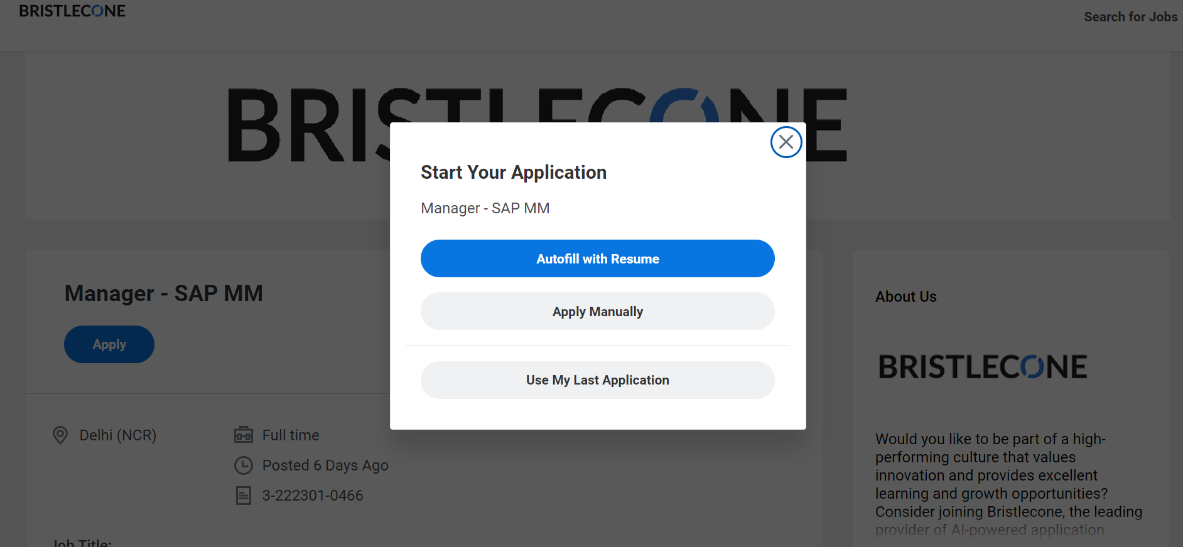Image resolution: width=1183 pixels, height=547 pixels.
Task: Click the About Us description paragraph
Action: click(1008, 484)
